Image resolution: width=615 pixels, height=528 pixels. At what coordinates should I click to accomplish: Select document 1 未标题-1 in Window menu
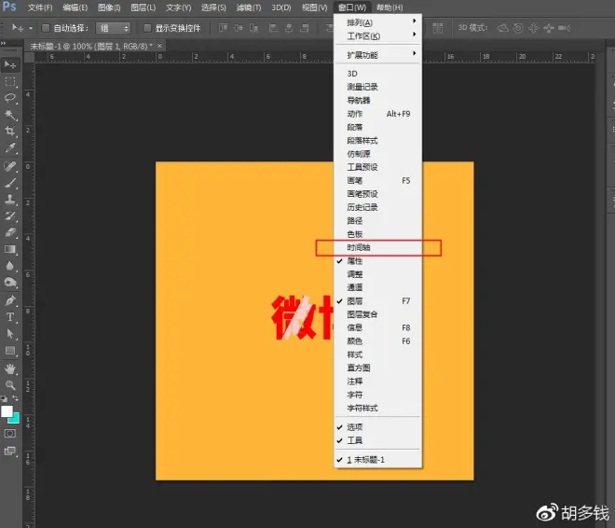tap(378, 460)
